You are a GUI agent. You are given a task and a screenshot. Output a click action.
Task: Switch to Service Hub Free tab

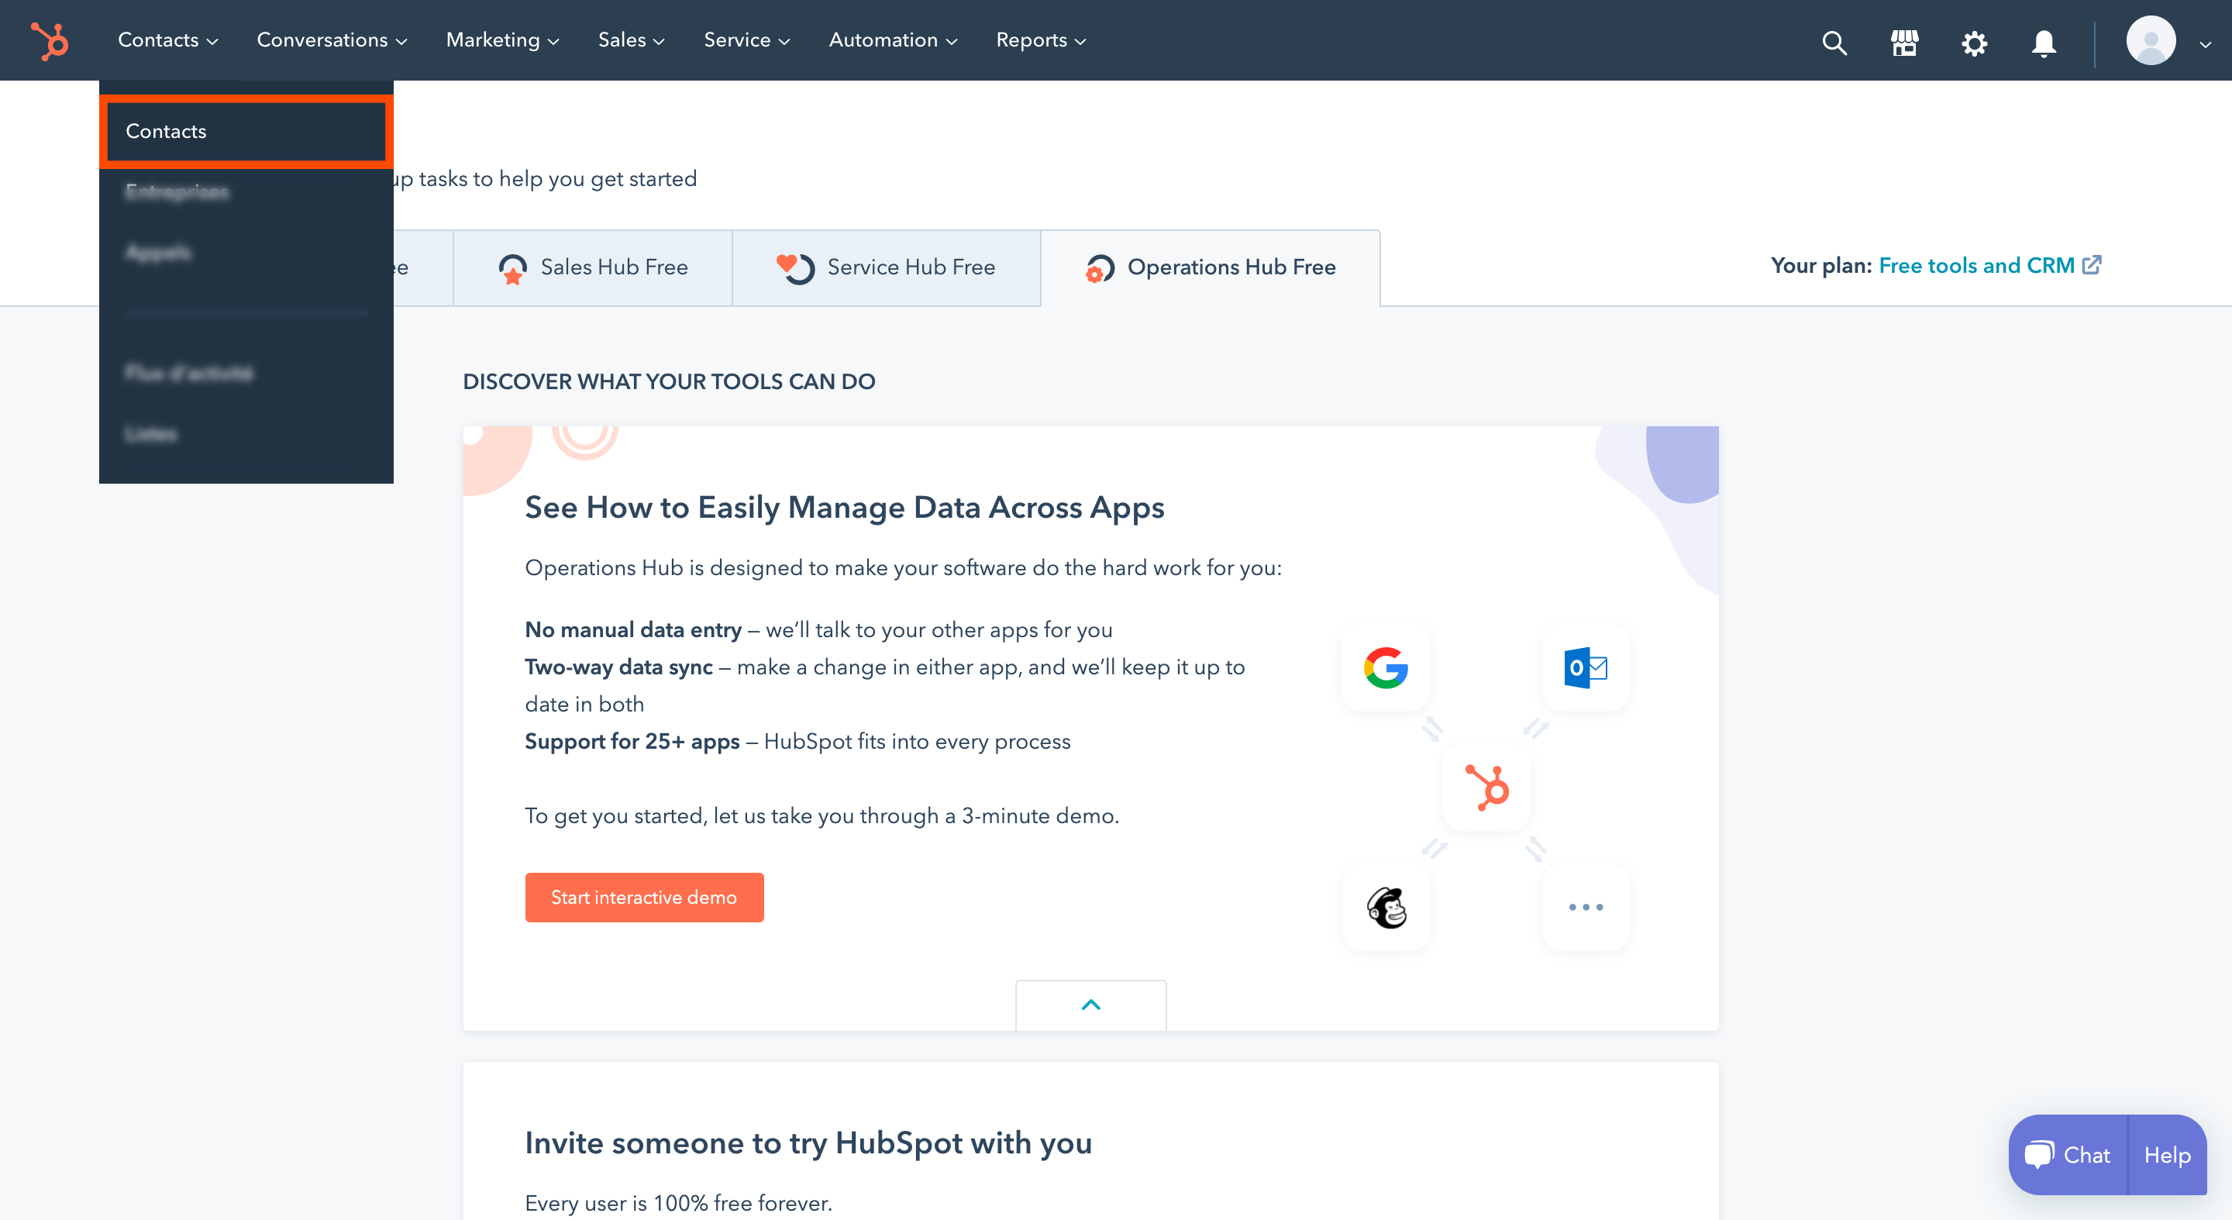[x=887, y=267]
